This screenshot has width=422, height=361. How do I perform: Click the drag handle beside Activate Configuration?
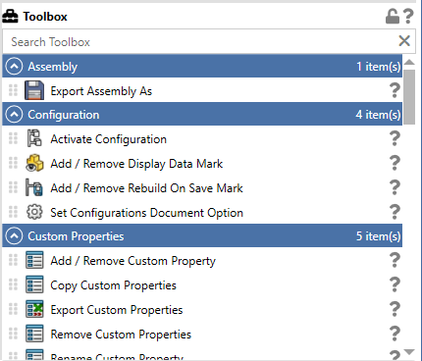click(x=13, y=138)
